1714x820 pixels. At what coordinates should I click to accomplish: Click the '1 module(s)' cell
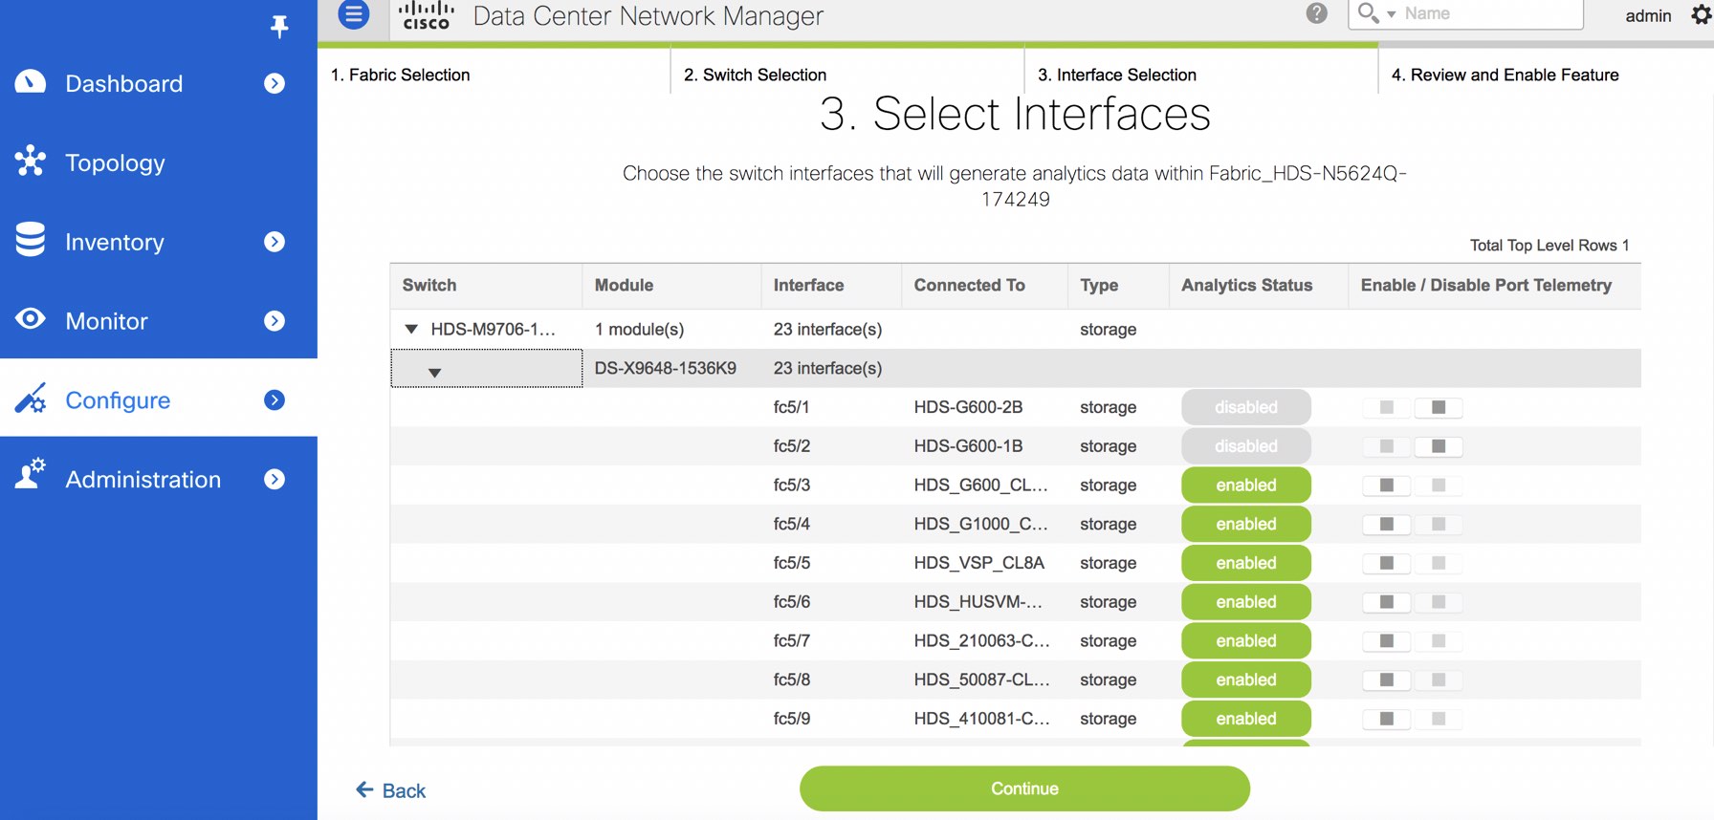tap(639, 329)
